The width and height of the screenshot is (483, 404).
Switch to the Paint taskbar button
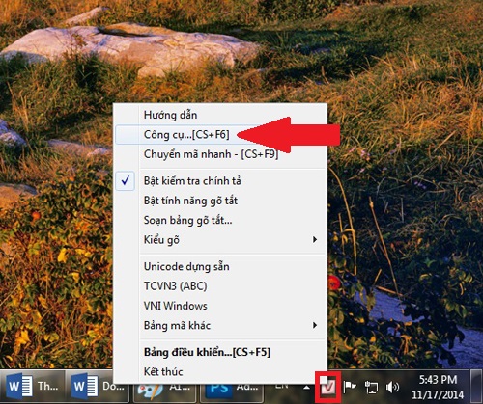pyautogui.click(x=164, y=392)
